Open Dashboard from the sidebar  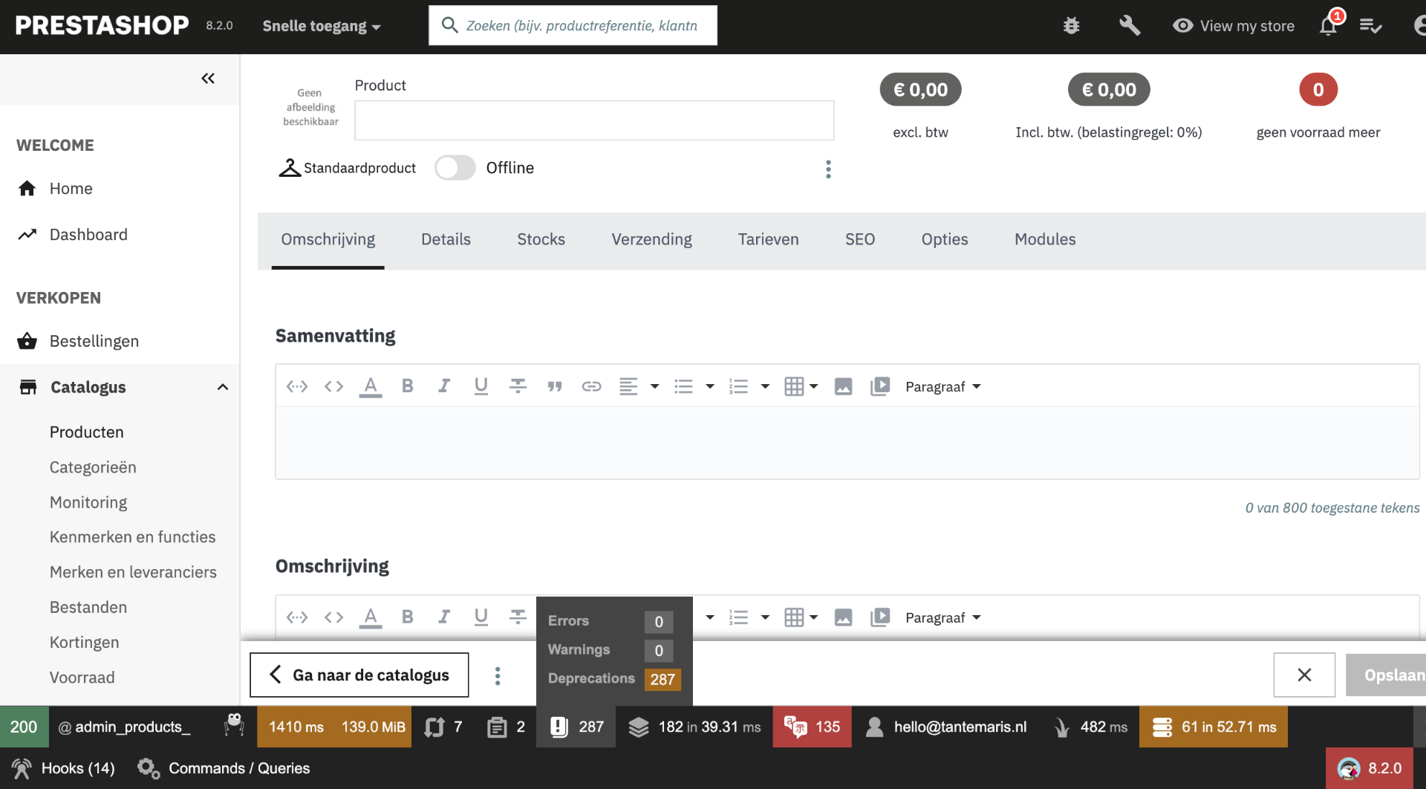tap(88, 235)
